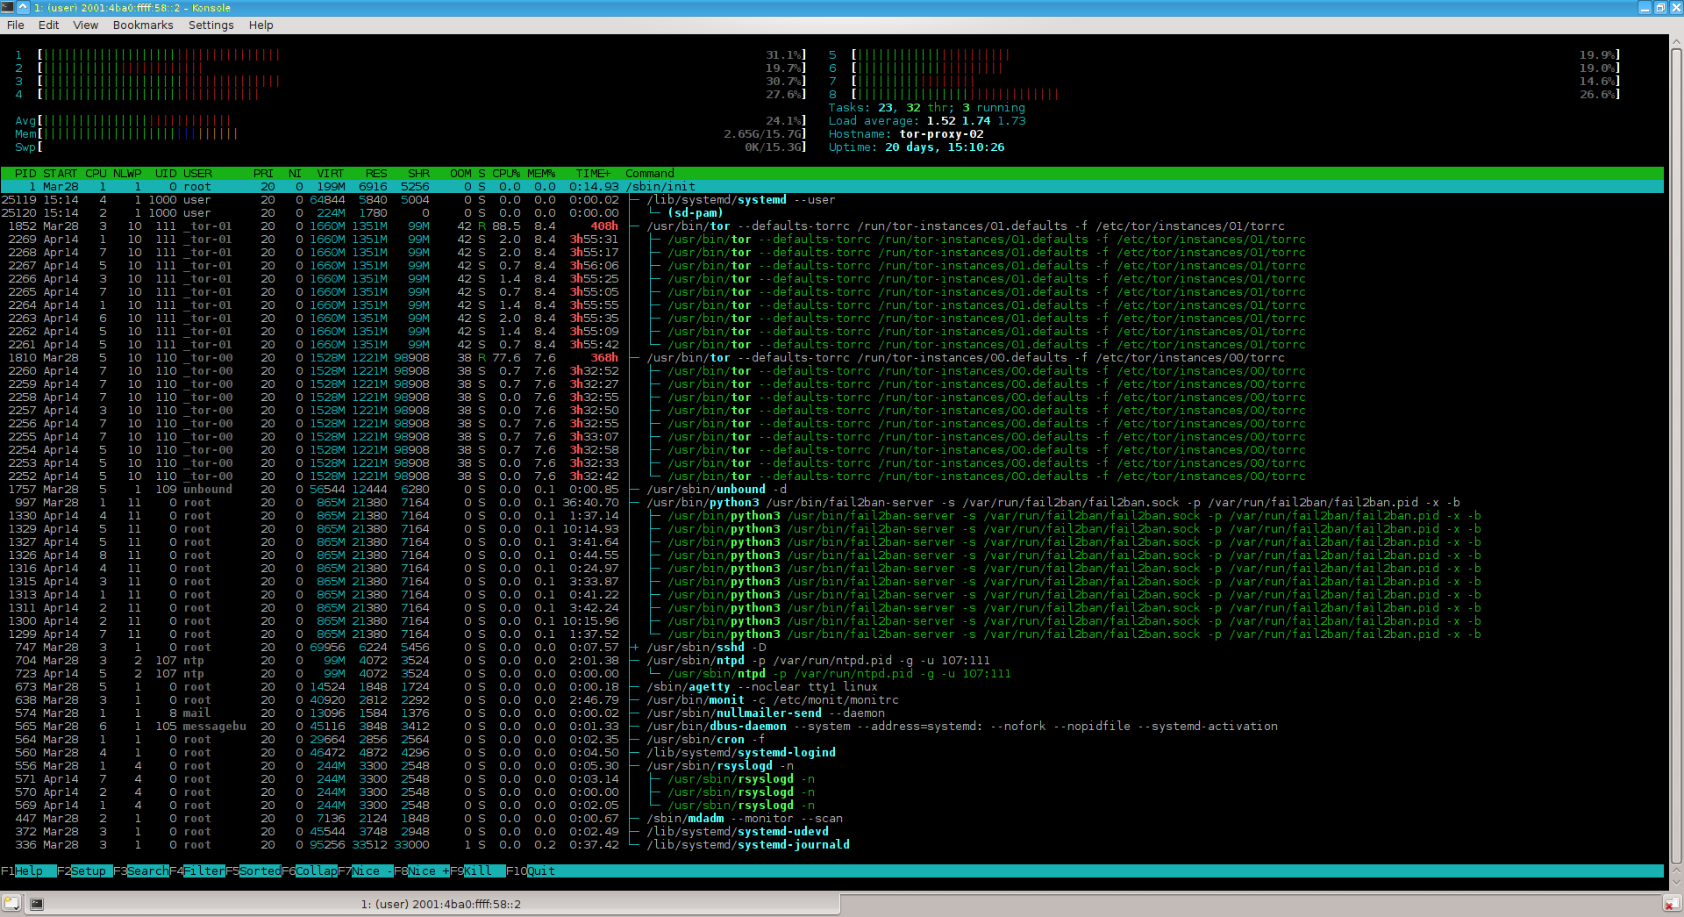
Task: Open the Help menu
Action: (x=260, y=25)
